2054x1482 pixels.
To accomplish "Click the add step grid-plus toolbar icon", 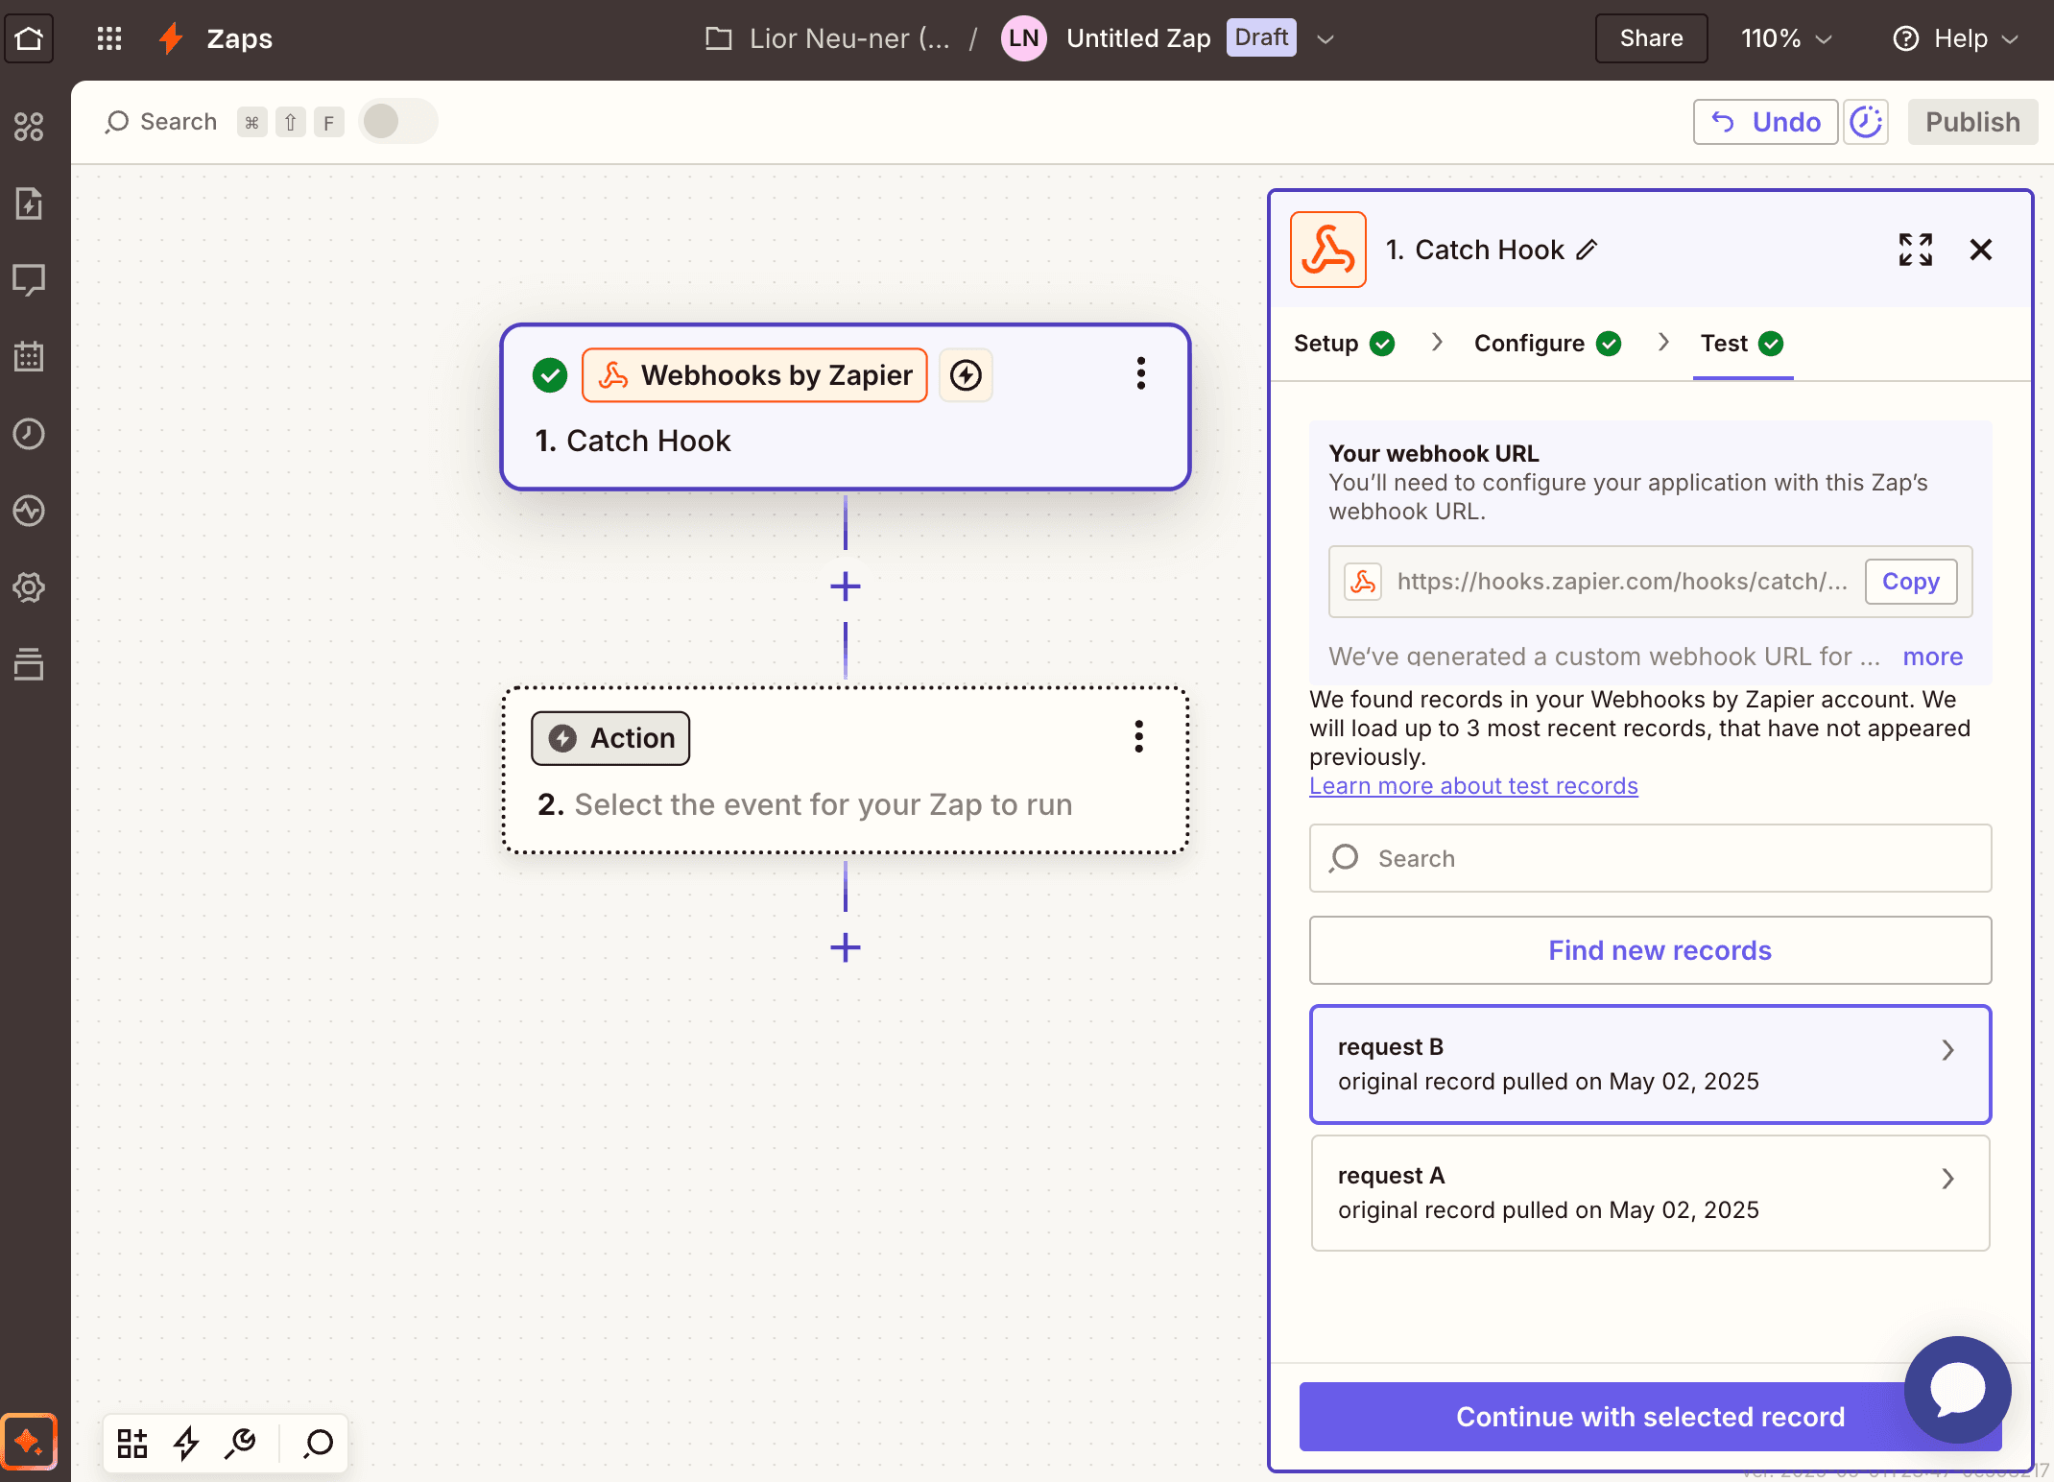I will [x=132, y=1443].
